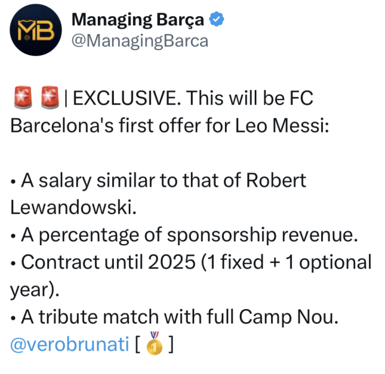Open the @ManagingBarca handle
This screenshot has height=374, width=385.
(140, 41)
